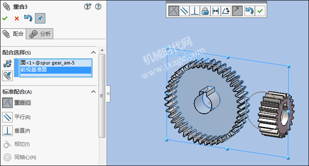Image resolution: width=309 pixels, height=166 pixels.
Task: Click the undo arrow in property panel
Action: 28,18
